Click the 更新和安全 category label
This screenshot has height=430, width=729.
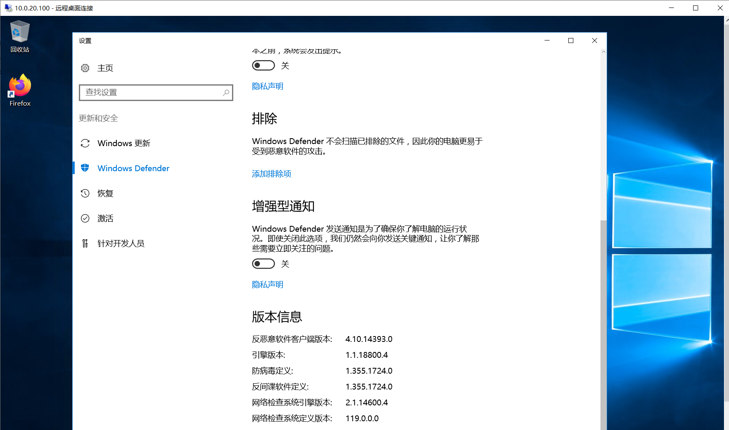pos(98,119)
